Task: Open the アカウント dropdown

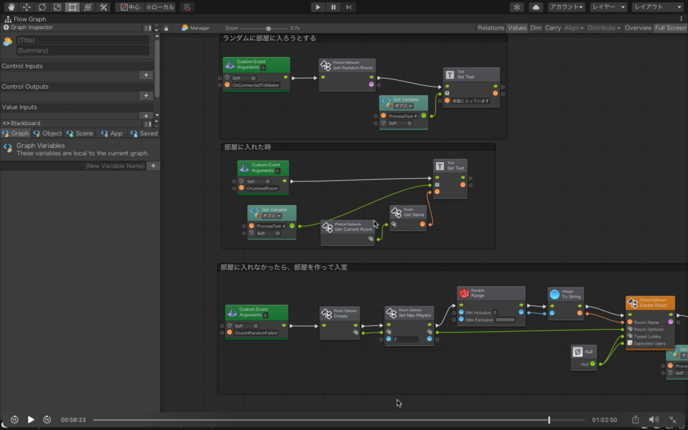Action: [x=566, y=7]
